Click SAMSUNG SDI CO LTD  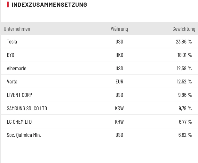point(27,108)
